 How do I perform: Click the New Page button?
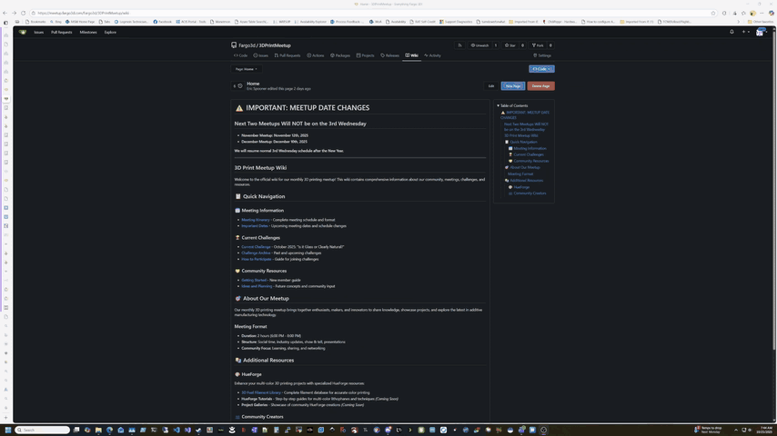click(x=513, y=86)
